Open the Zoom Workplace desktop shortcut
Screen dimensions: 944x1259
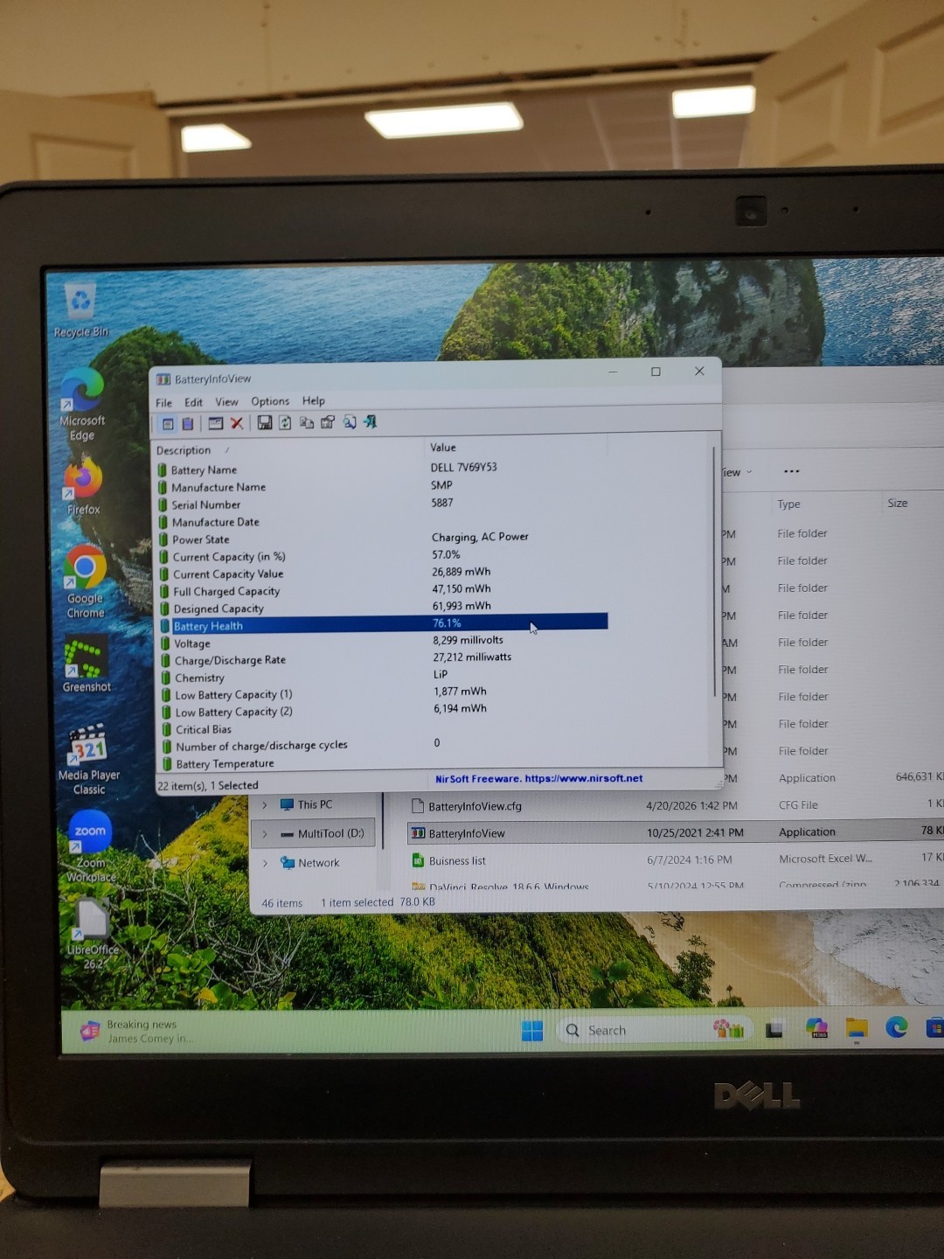[90, 846]
